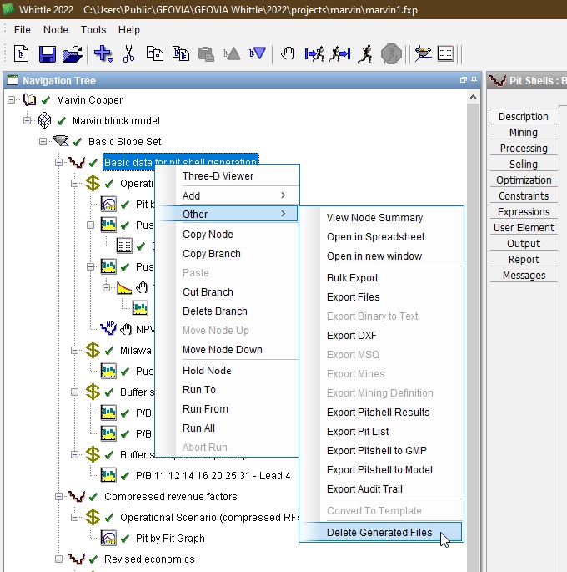The width and height of the screenshot is (567, 572).
Task: Collapse the Revised economics node
Action: pyautogui.click(x=58, y=559)
